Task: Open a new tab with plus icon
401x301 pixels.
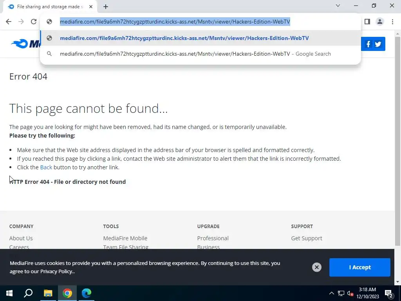Action: (106, 7)
